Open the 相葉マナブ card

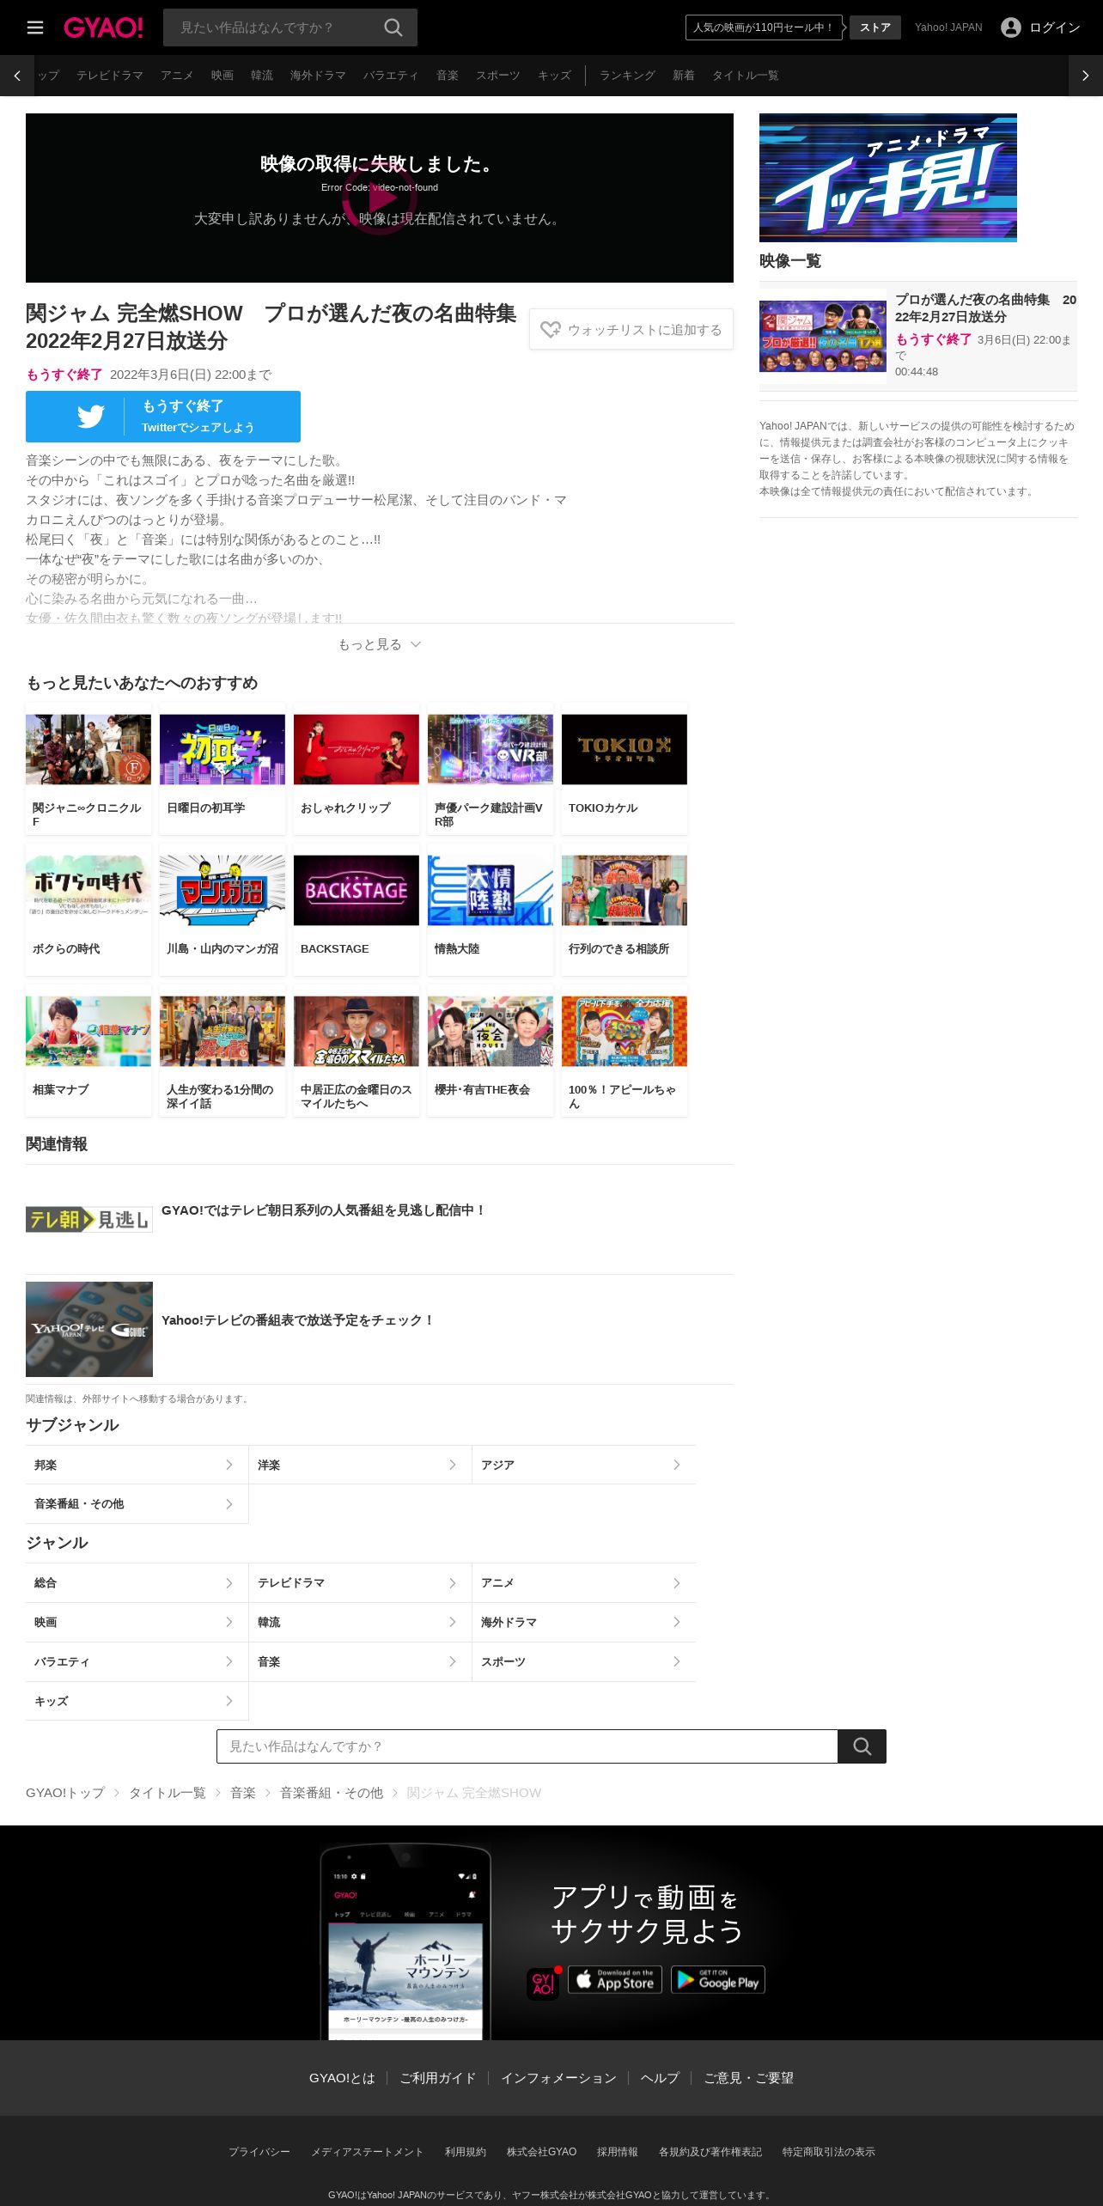[x=88, y=1051]
